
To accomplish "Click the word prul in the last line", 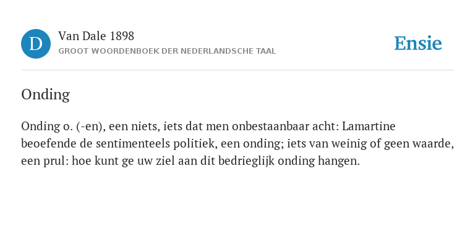I will [58, 162].
